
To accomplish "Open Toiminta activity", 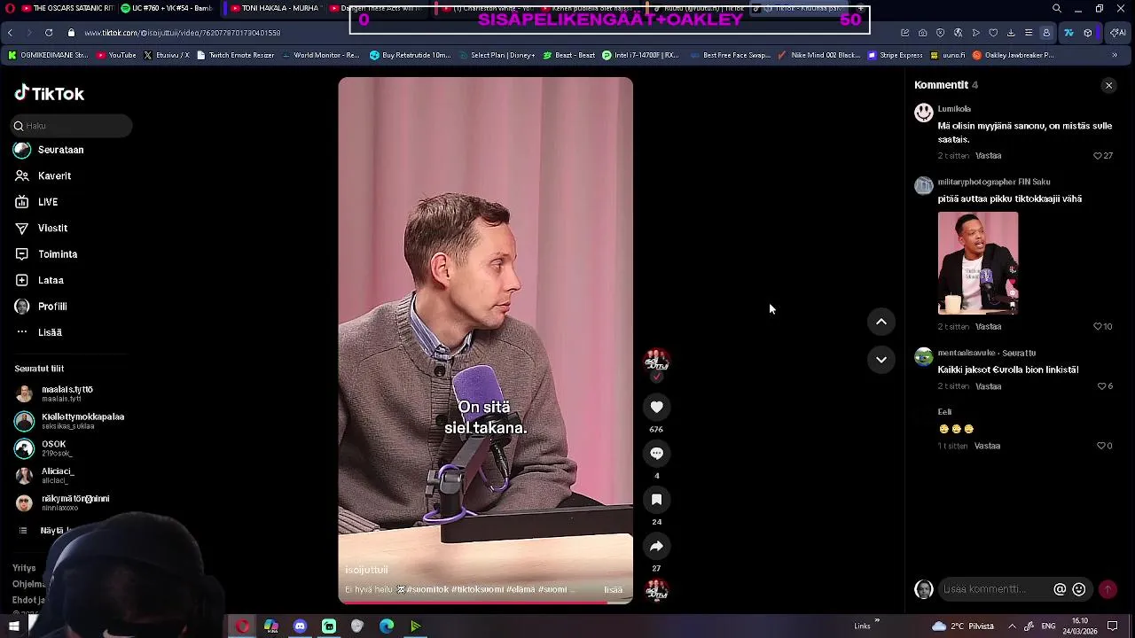I will point(46,254).
